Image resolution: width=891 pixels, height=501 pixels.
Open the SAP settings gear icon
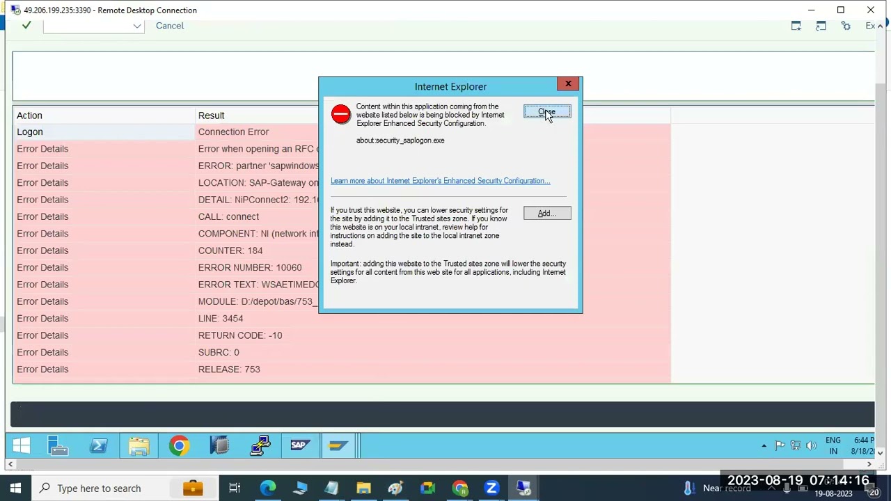[x=846, y=26]
